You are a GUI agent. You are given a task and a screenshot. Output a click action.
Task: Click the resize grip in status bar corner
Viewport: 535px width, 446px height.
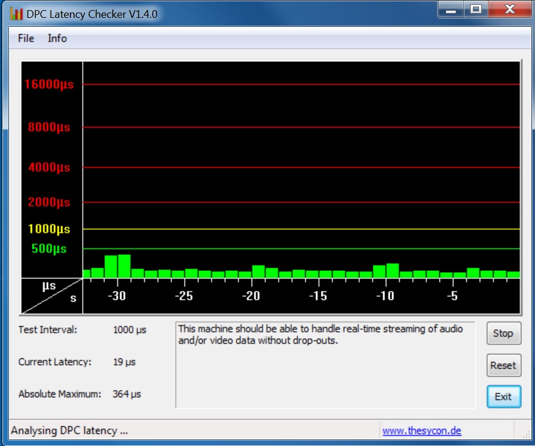click(526, 435)
